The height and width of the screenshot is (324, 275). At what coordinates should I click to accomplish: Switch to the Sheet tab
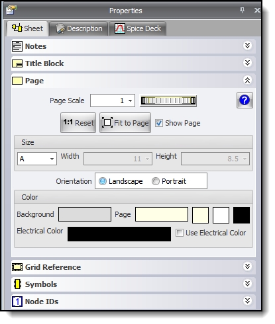point(27,28)
